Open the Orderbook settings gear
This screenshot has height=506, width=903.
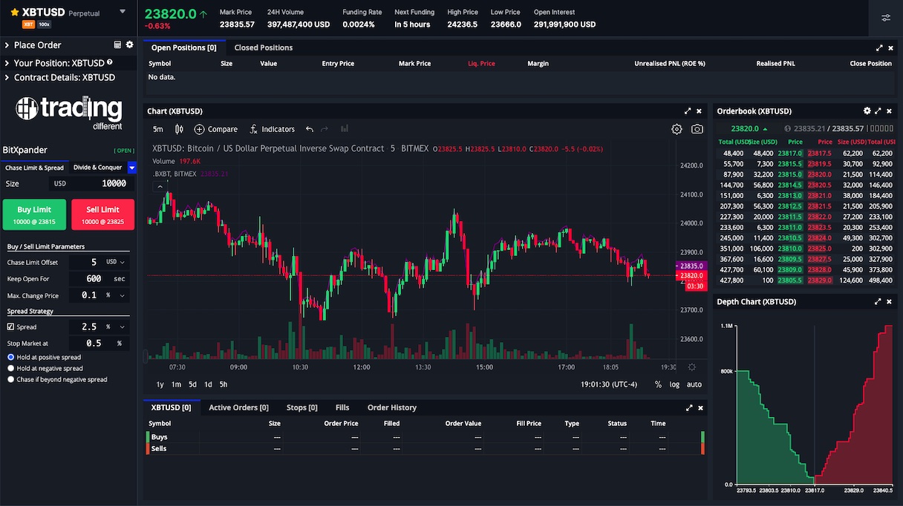point(867,111)
